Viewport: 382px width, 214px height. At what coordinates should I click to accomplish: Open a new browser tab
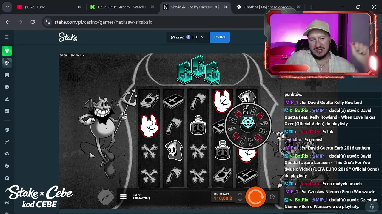311,7
